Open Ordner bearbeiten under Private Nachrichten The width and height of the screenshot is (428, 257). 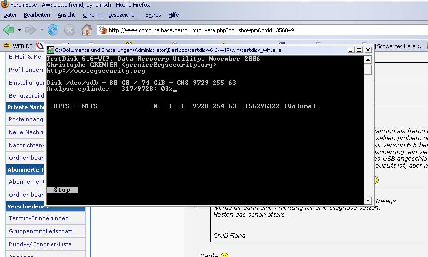point(26,158)
